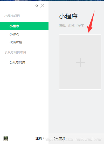Close the project panel with the X

(42, 6)
